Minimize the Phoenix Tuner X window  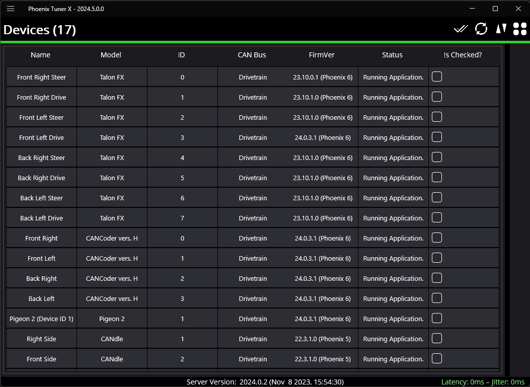[x=472, y=9]
